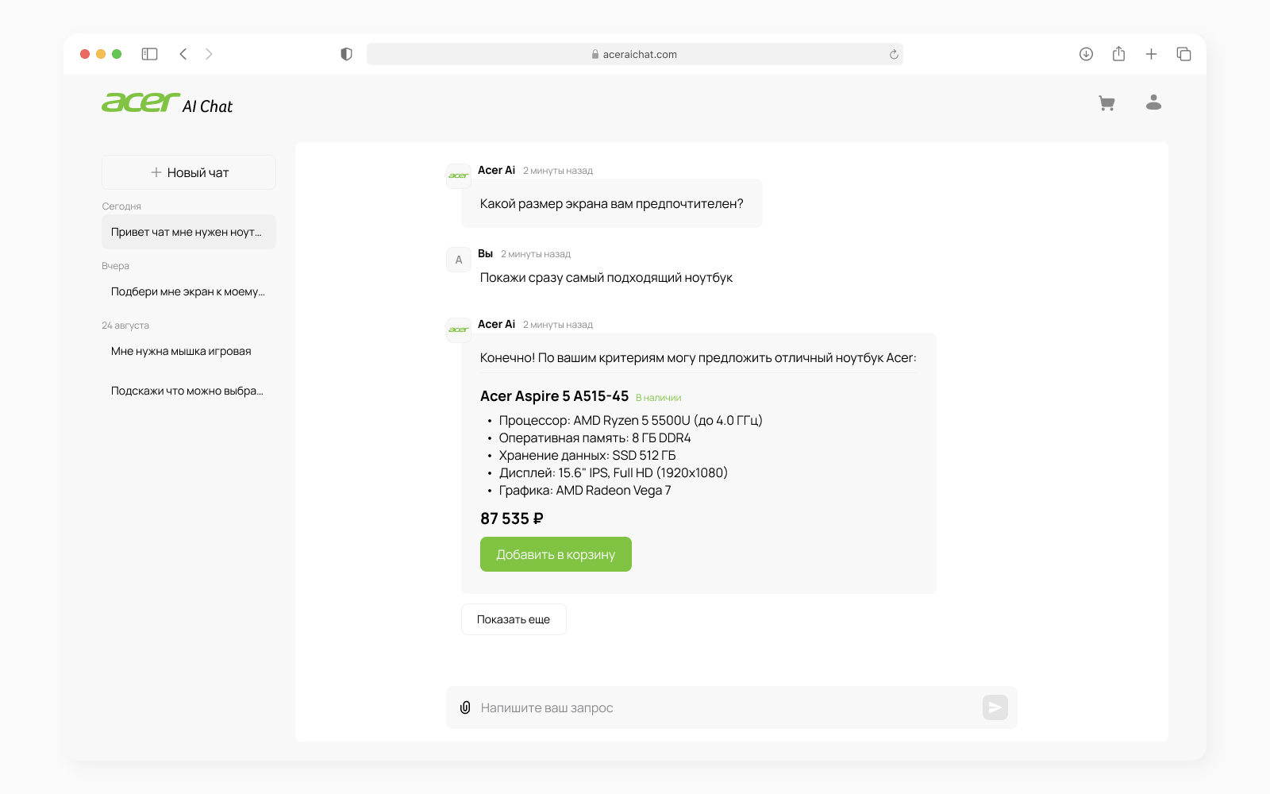Click the Acer AI Chat logo
The height and width of the screenshot is (794, 1270).
[x=167, y=103]
